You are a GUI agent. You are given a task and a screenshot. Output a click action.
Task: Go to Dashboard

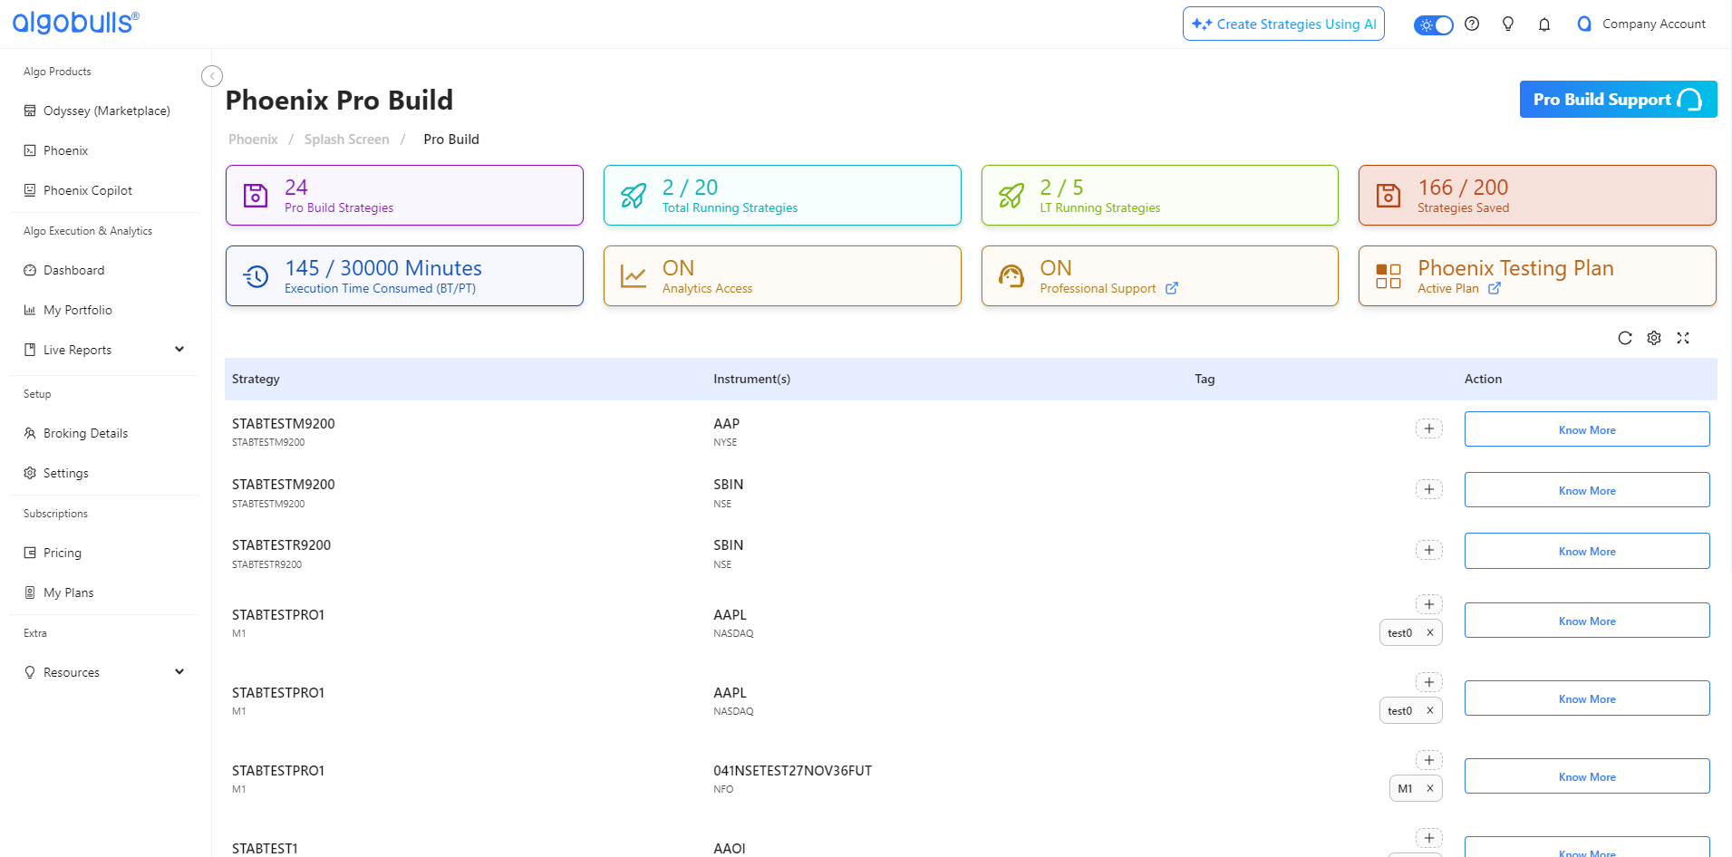point(64,270)
